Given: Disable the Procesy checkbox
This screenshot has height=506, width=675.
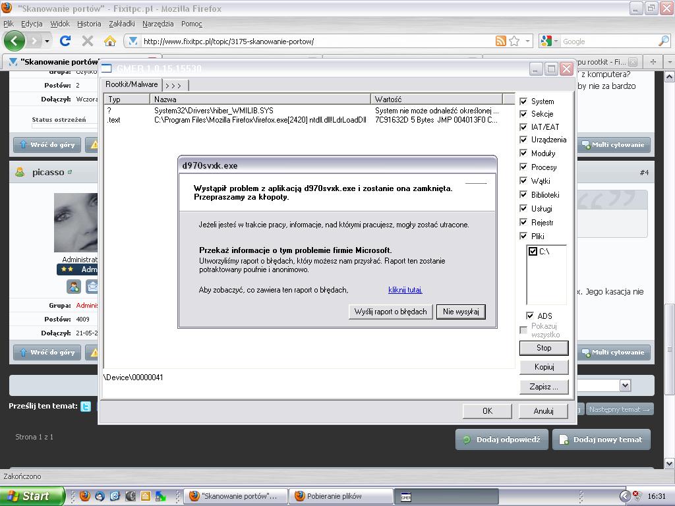Looking at the screenshot, I should point(523,167).
